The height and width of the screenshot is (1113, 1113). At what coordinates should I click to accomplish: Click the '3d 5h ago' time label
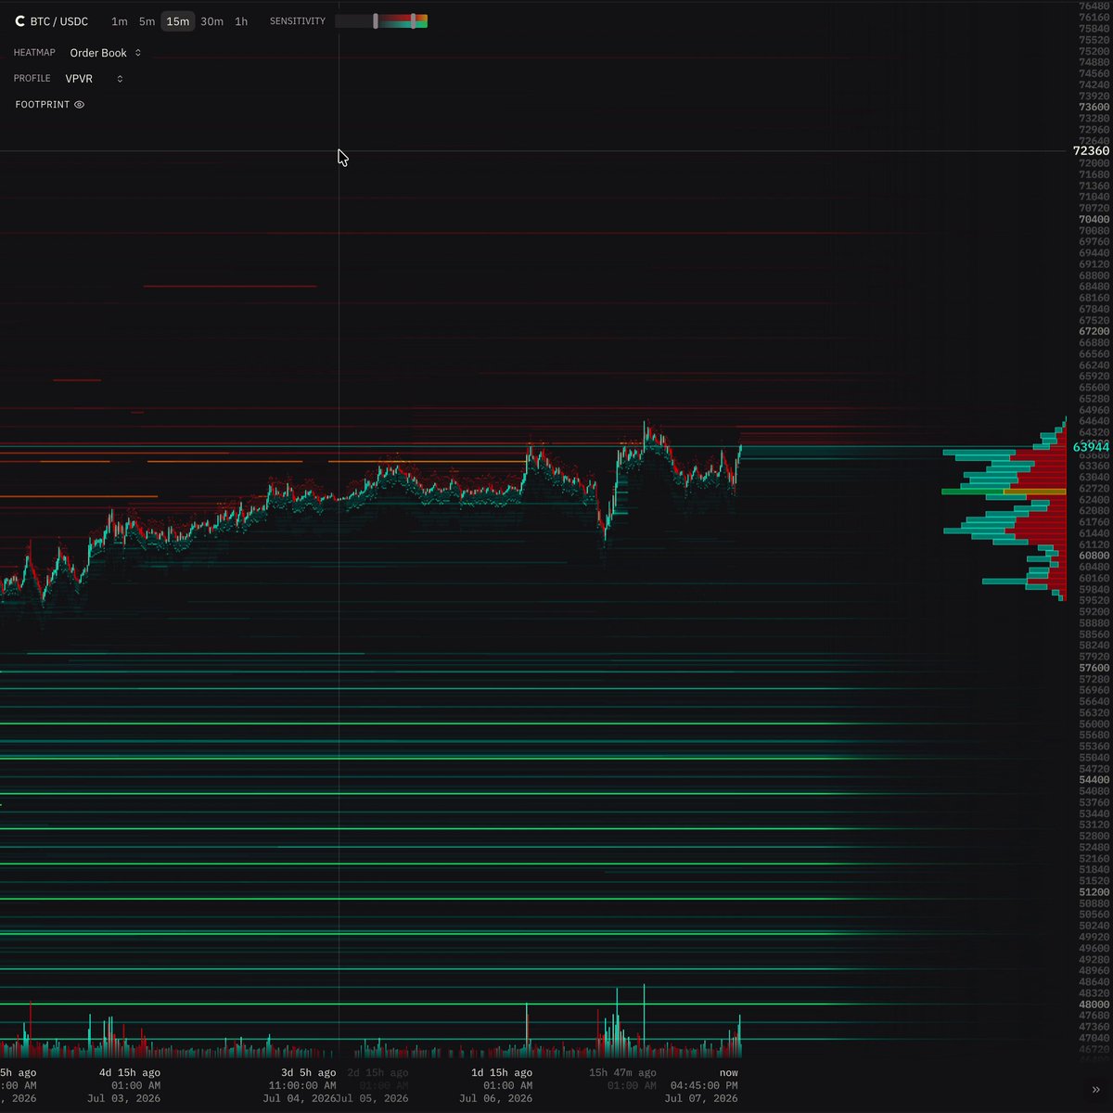pyautogui.click(x=309, y=1072)
